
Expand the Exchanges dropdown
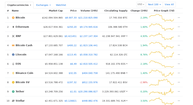(x=43, y=5)
